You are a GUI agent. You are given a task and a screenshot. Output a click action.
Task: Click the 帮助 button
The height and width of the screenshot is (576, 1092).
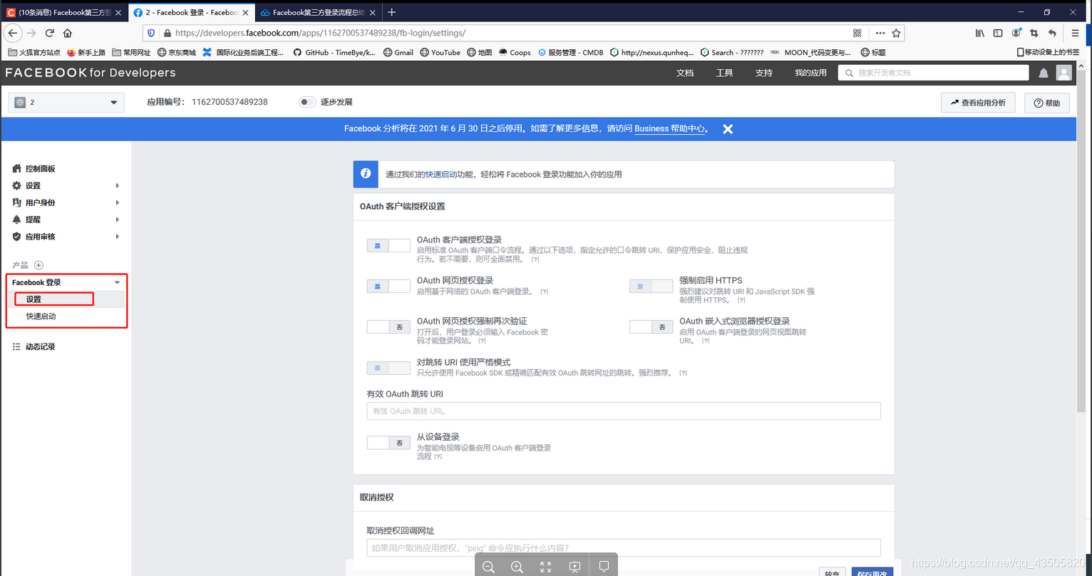coord(1046,103)
